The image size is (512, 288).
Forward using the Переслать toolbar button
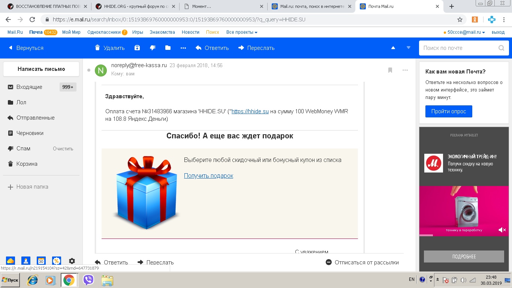click(x=256, y=48)
